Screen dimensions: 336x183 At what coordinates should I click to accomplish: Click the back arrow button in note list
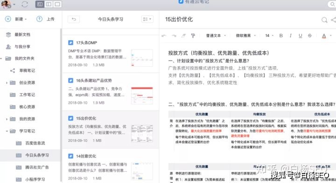[x=74, y=19]
